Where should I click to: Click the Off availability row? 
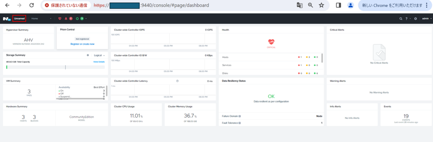click(x=82, y=93)
